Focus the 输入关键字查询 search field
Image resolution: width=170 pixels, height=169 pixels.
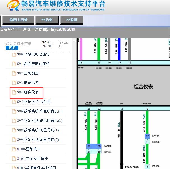pyautogui.click(x=18, y=44)
